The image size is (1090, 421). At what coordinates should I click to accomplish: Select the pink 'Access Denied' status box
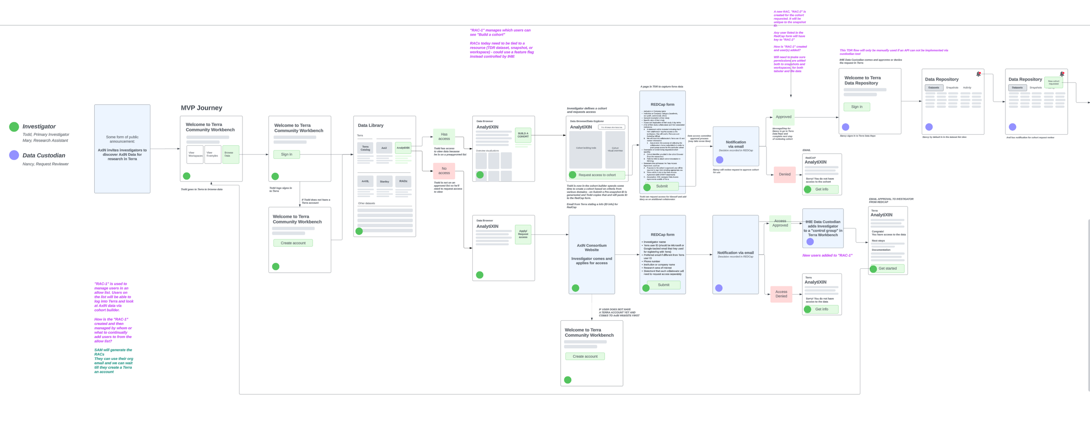[781, 294]
